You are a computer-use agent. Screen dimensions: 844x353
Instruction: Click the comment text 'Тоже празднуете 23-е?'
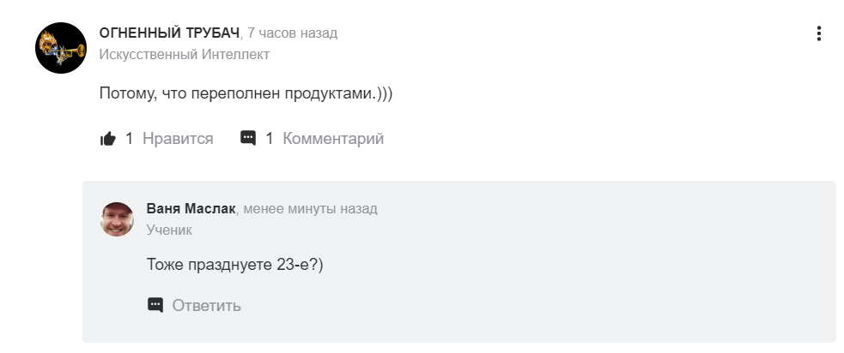click(x=234, y=265)
